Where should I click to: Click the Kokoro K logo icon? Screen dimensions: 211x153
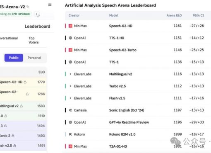pos(70,134)
